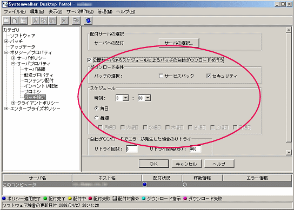Open the ファイル(F) menu
This screenshot has width=294, height=210.
15,12
